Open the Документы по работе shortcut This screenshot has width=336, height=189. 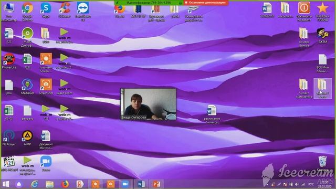point(304,12)
